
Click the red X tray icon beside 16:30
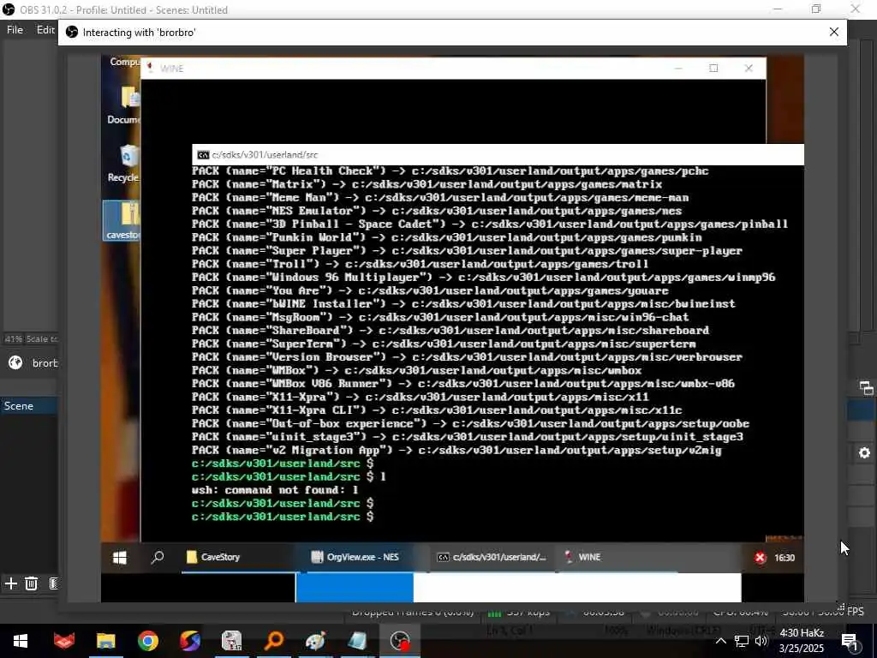click(760, 557)
